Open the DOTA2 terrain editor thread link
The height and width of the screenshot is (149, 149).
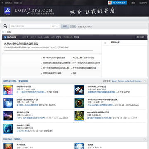coord(31,118)
